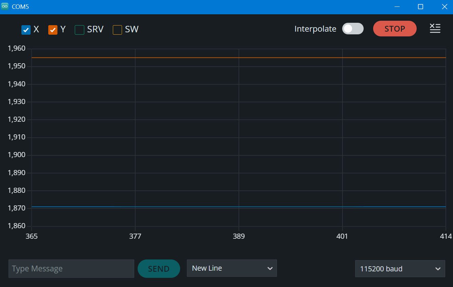Minimize the COM5 window

pos(397,7)
